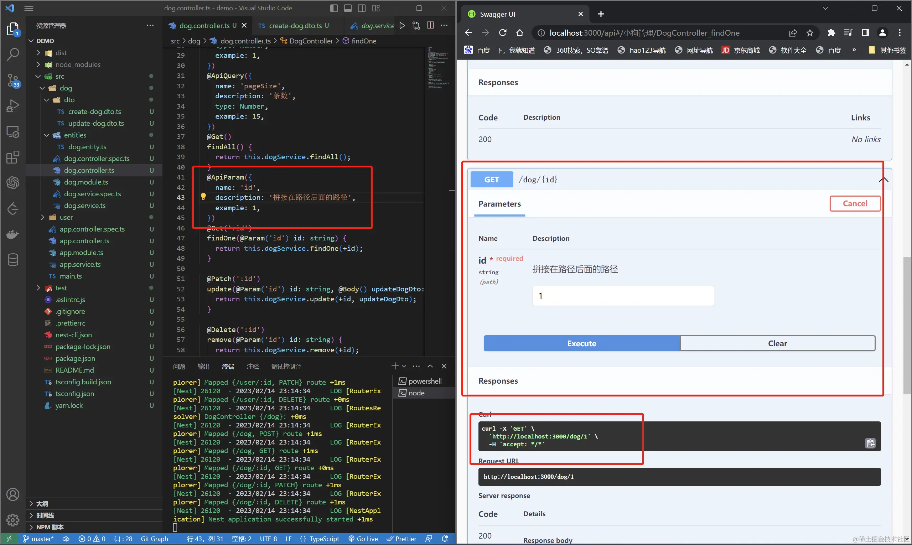Split the editor right
Viewport: 912px width, 545px height.
tap(430, 25)
